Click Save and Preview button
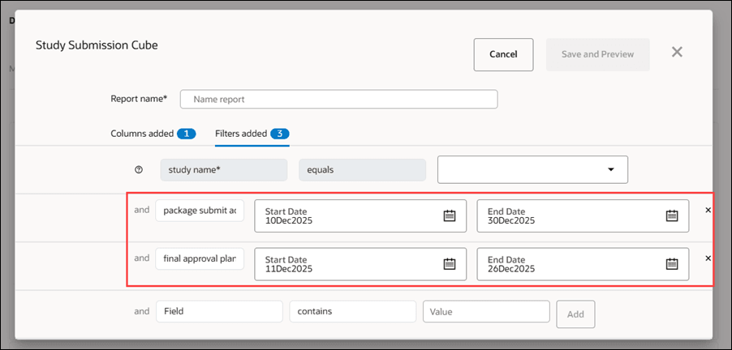This screenshot has height=350, width=732. (x=597, y=54)
